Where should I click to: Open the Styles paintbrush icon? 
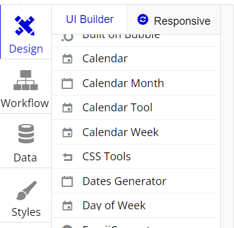tap(26, 191)
